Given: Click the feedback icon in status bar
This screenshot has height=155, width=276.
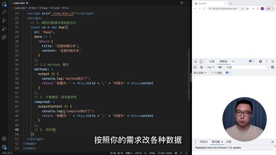Looking at the screenshot, I should [181, 153].
